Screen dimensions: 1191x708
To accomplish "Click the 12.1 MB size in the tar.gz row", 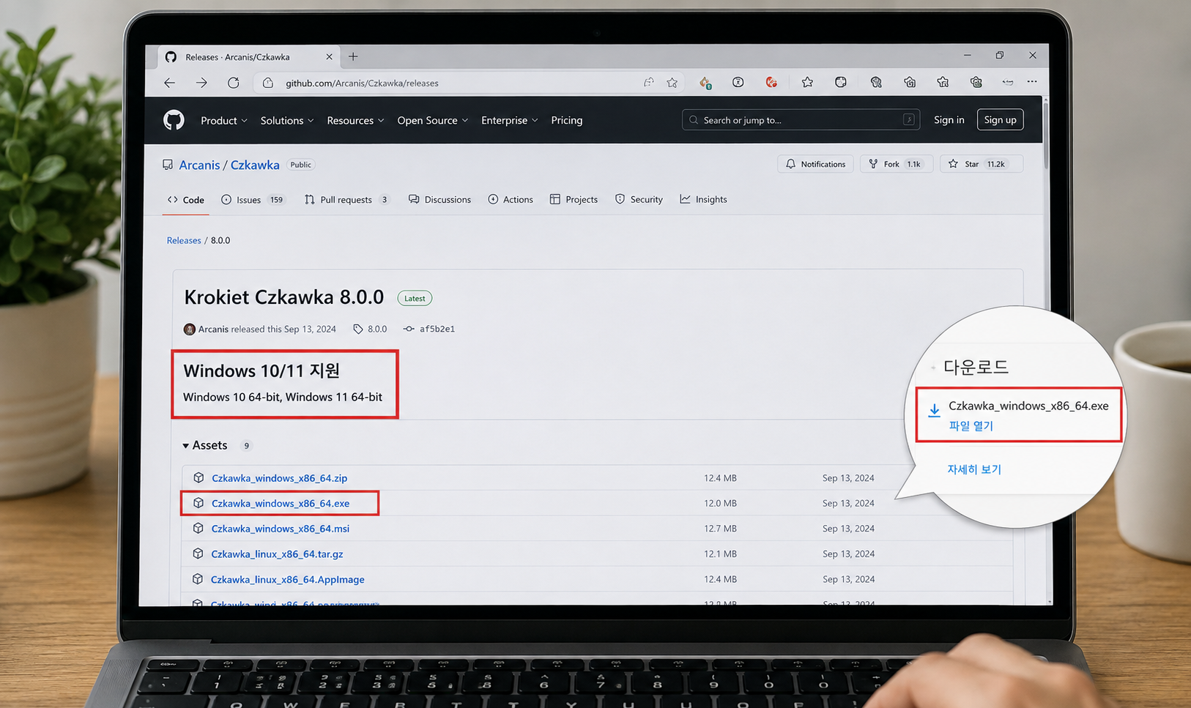I will point(720,554).
